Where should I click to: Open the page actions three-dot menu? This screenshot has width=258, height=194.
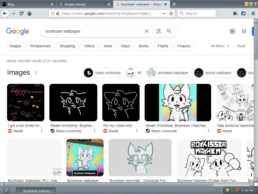tap(164, 13)
